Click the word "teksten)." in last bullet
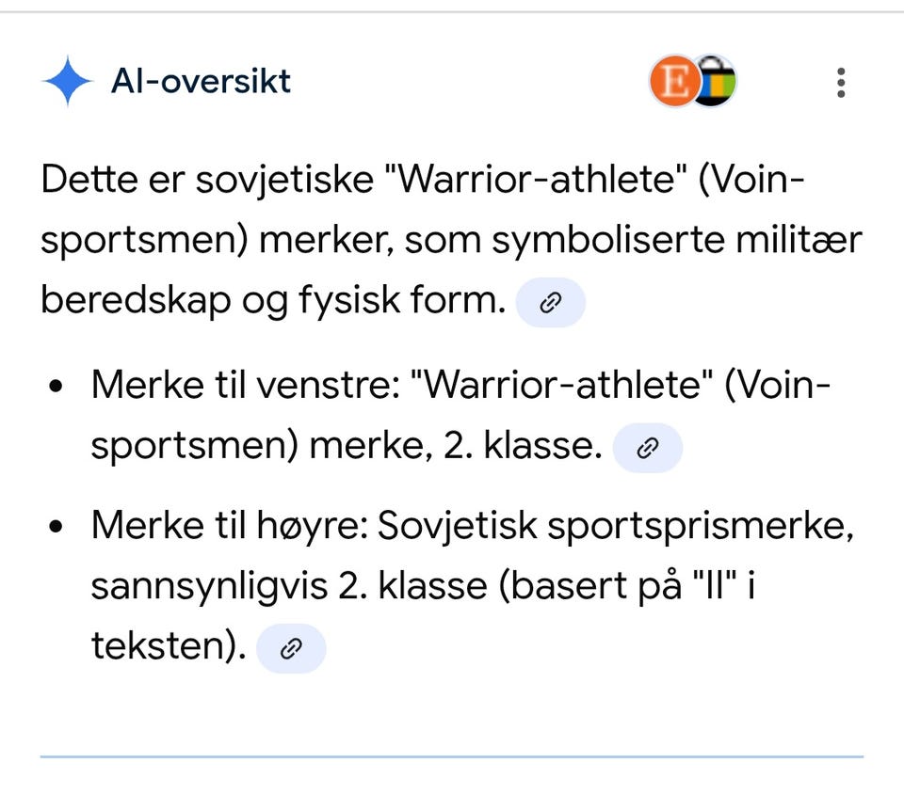The width and height of the screenshot is (904, 794). pos(169,646)
